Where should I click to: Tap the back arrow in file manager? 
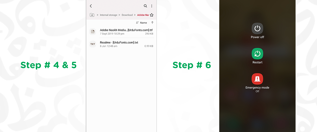pyautogui.click(x=91, y=6)
